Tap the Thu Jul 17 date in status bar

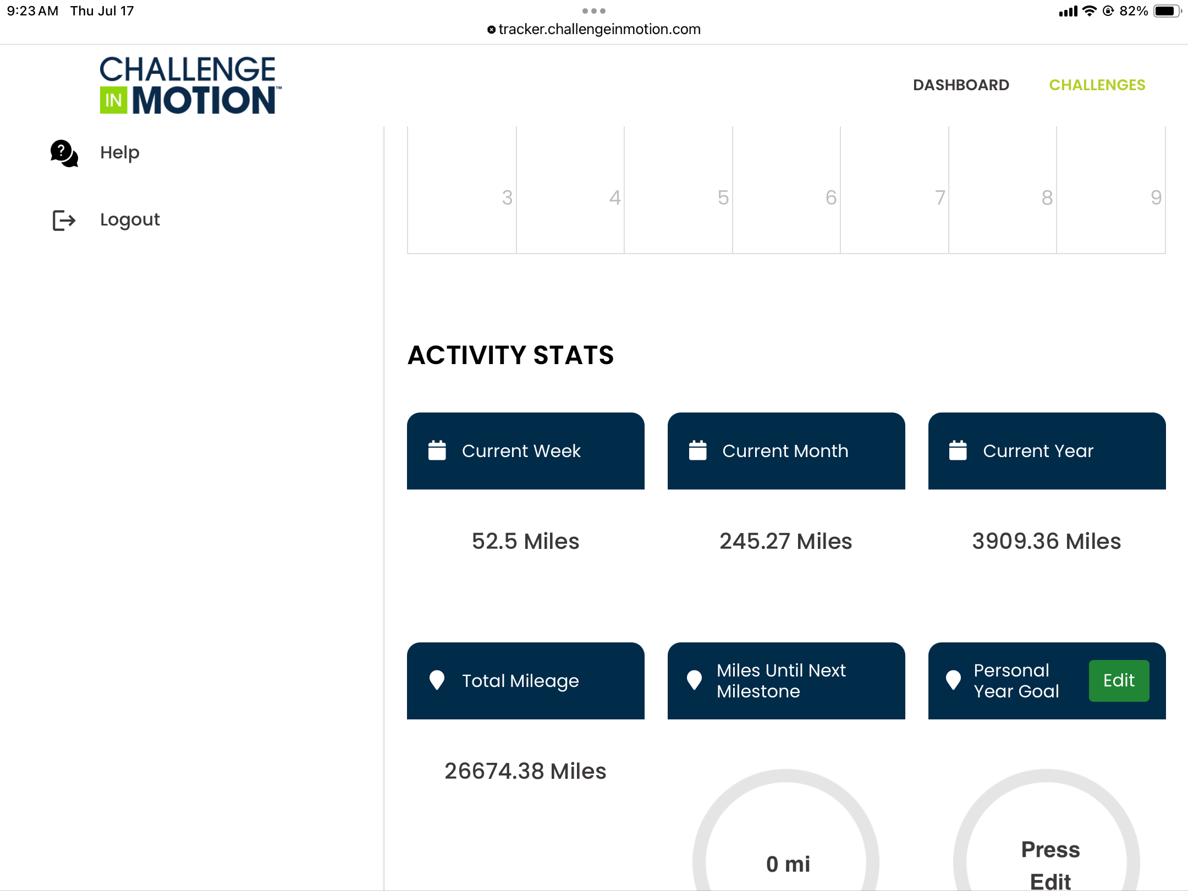click(102, 11)
